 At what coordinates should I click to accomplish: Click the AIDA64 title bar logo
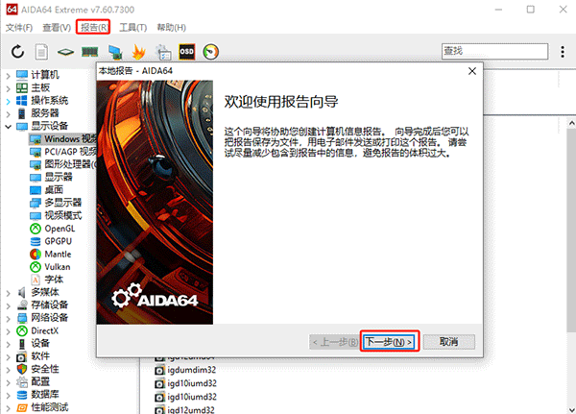(x=12, y=10)
